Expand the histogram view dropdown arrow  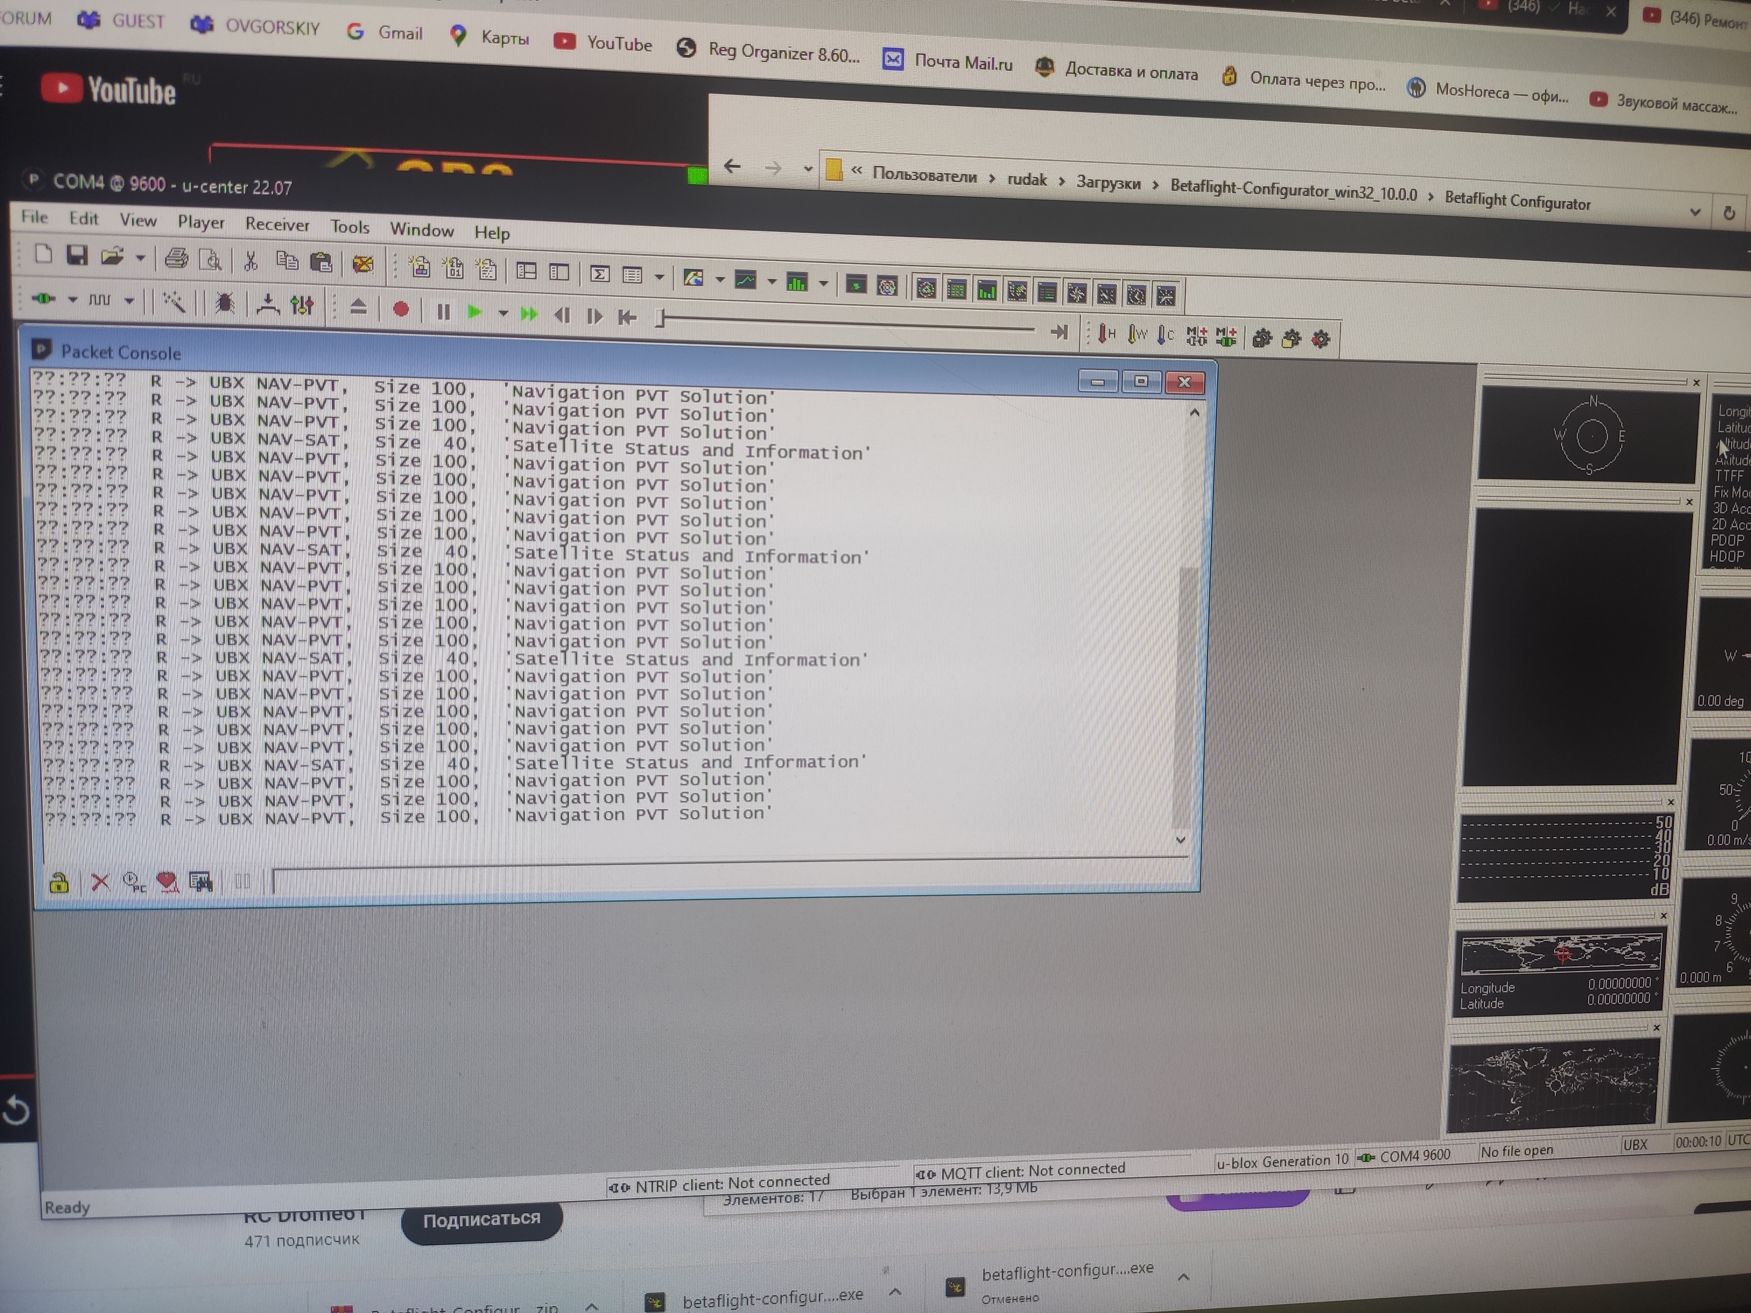823,283
